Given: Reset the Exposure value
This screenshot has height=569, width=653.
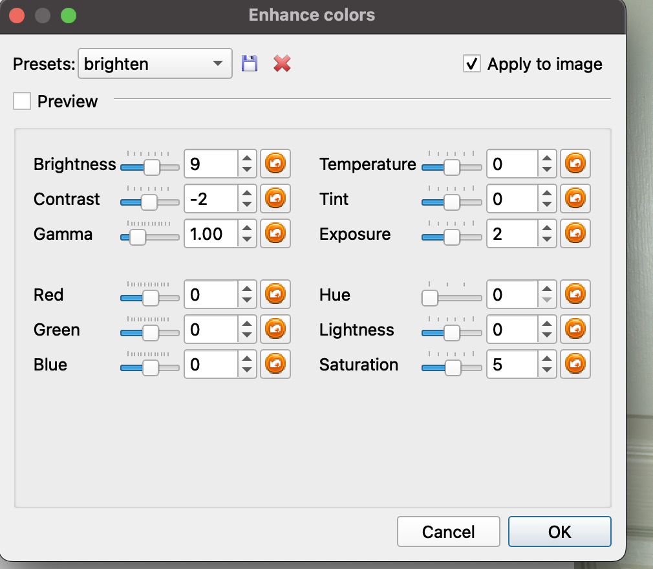Looking at the screenshot, I should pyautogui.click(x=575, y=234).
